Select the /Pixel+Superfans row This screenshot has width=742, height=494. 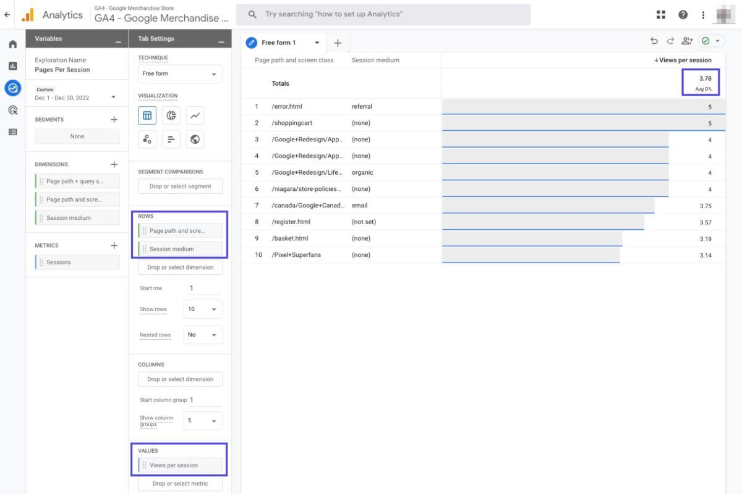tap(484, 254)
